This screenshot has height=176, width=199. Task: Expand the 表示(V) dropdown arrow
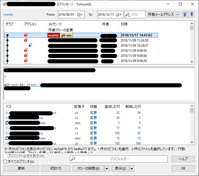[132, 169]
